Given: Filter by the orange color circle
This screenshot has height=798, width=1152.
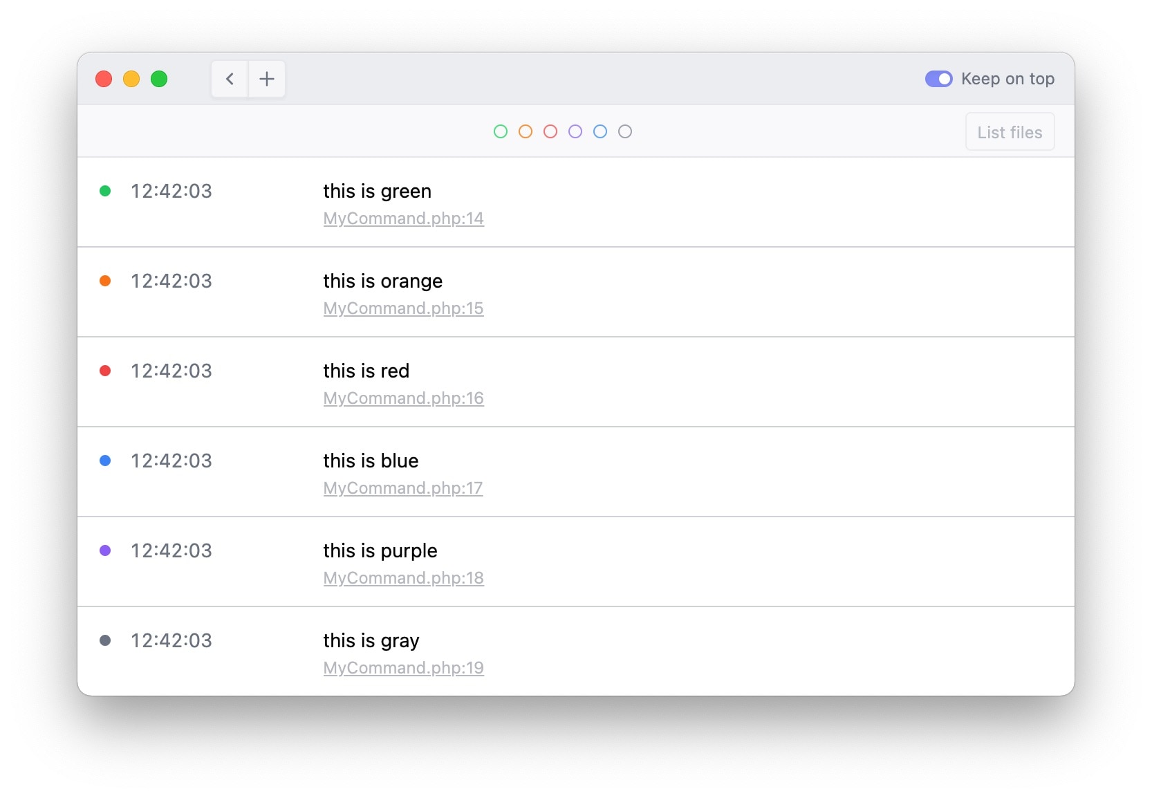Looking at the screenshot, I should [526, 131].
